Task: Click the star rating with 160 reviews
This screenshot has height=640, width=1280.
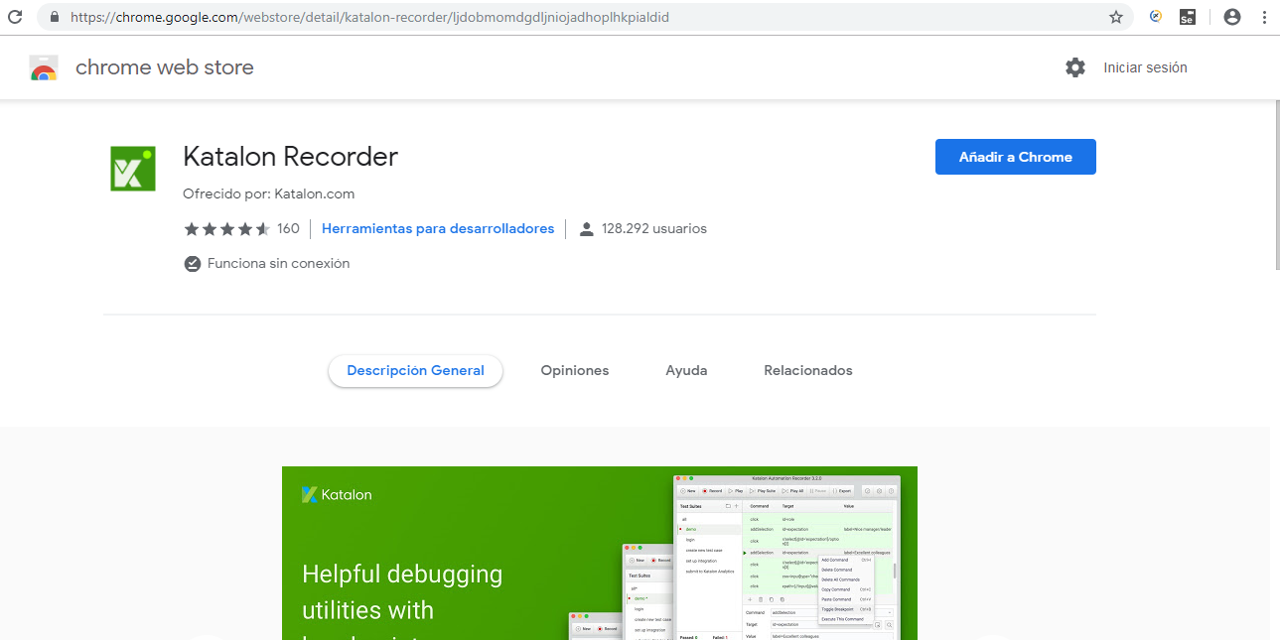Action: click(x=227, y=229)
